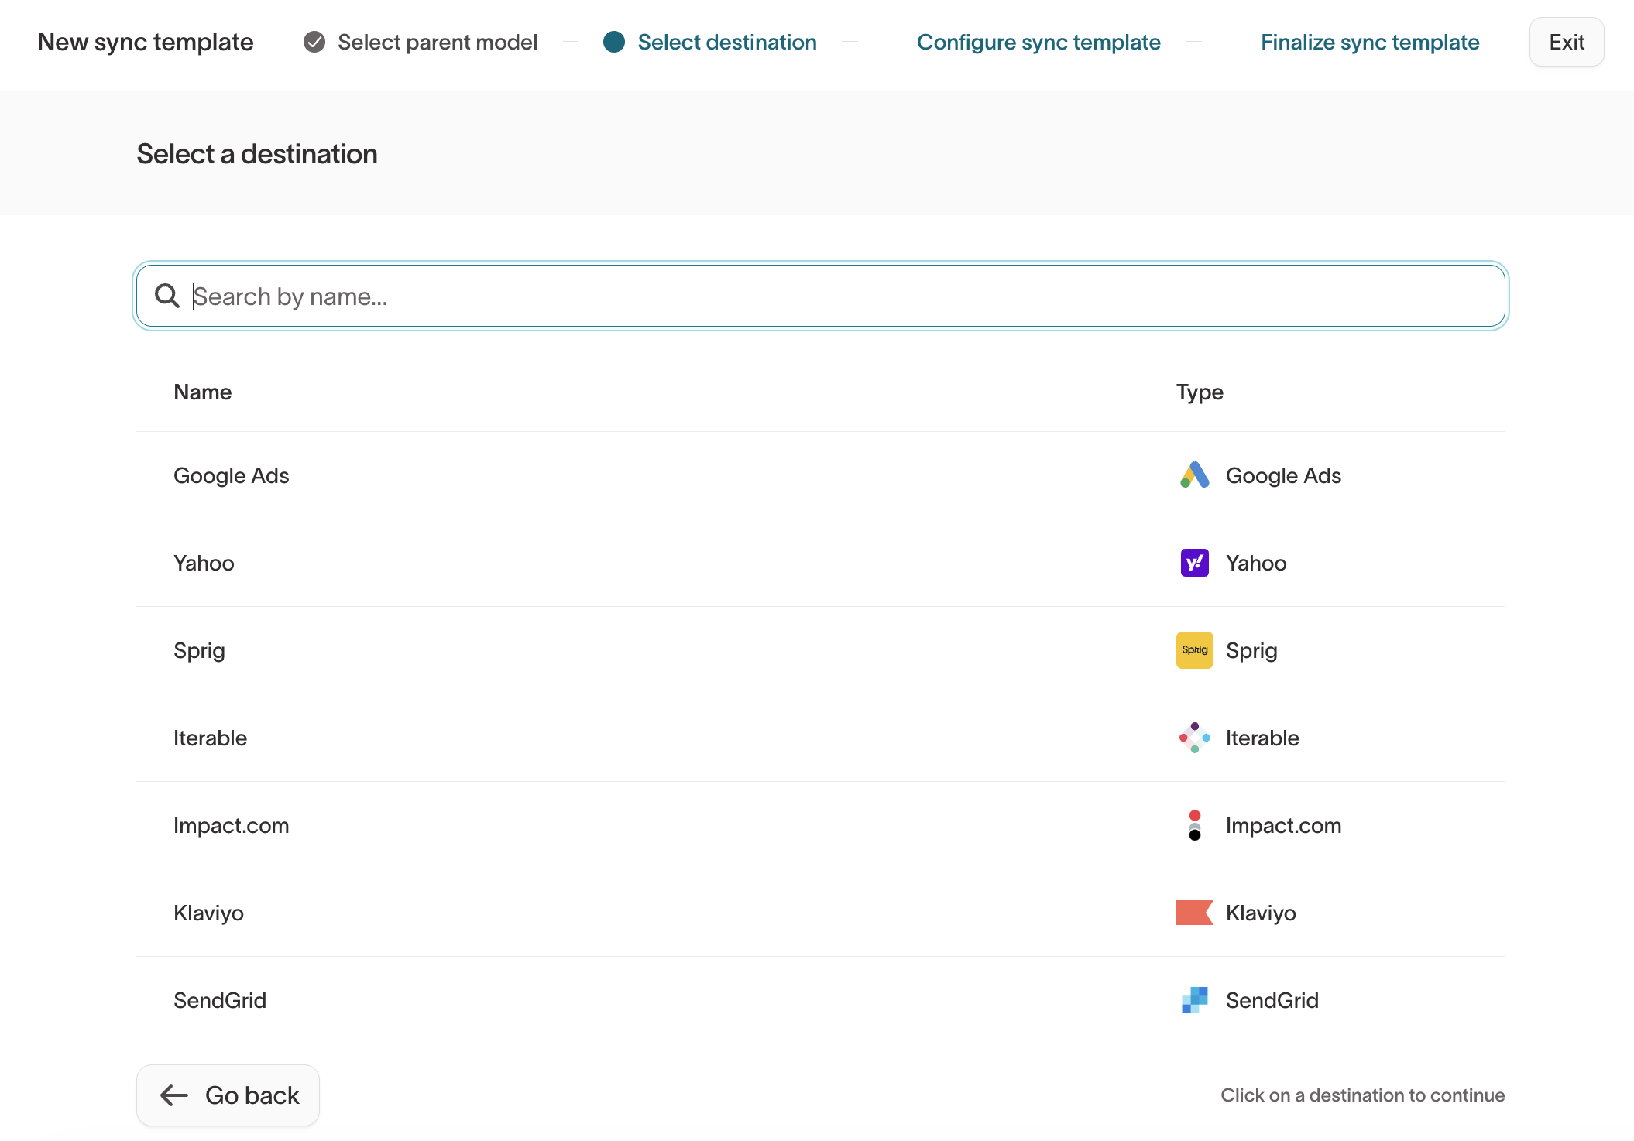Click the Yahoo type label
Image resolution: width=1634 pixels, height=1141 pixels.
tap(1256, 563)
